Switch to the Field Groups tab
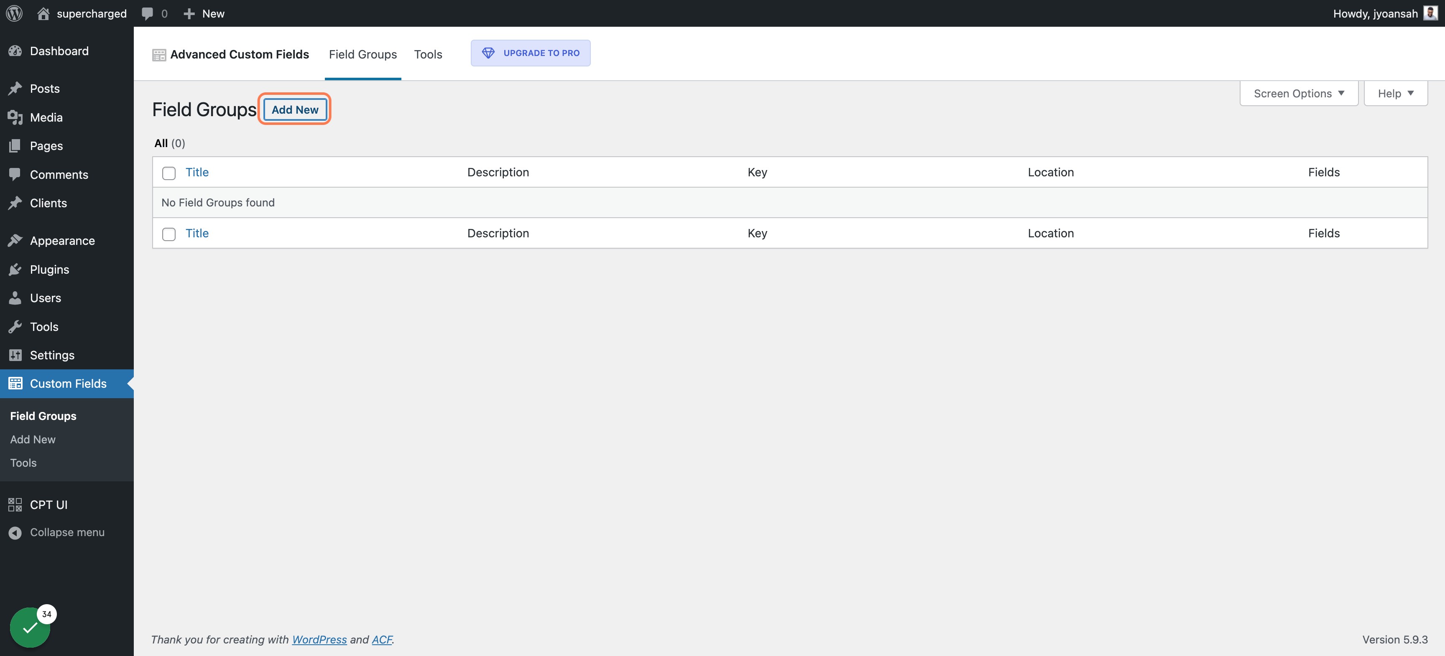The height and width of the screenshot is (656, 1445). click(x=363, y=54)
